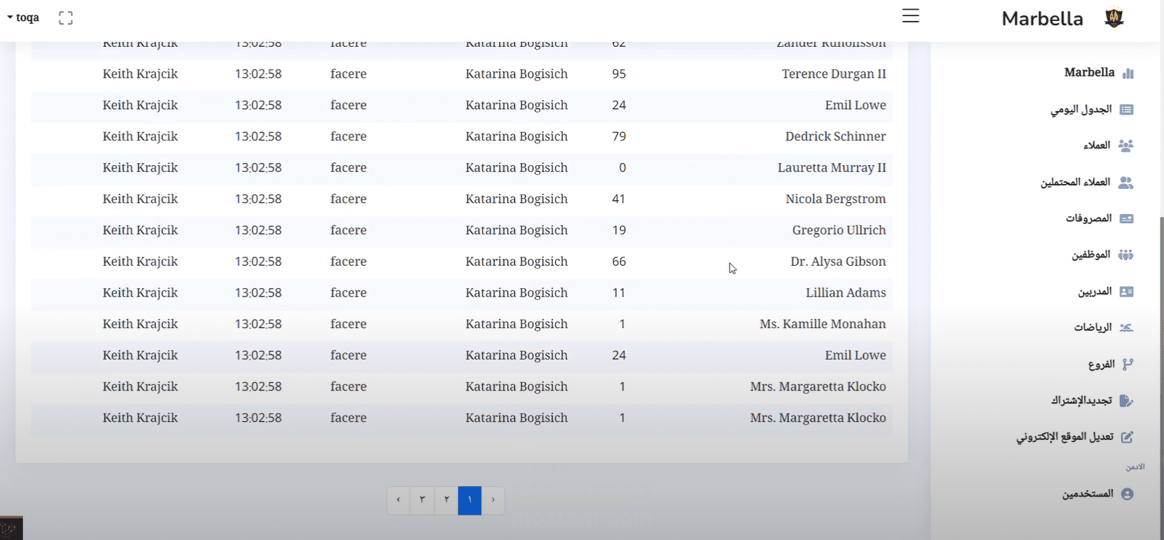
Task: Click the fullscreen expand icon
Action: [66, 18]
